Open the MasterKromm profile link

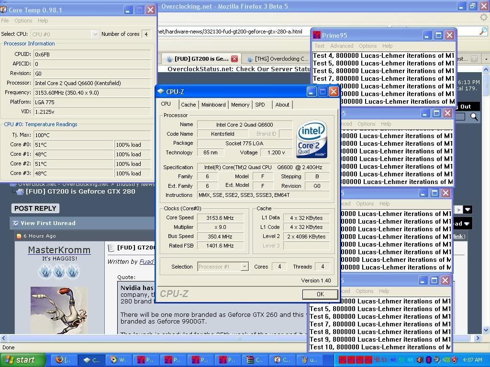(59, 250)
